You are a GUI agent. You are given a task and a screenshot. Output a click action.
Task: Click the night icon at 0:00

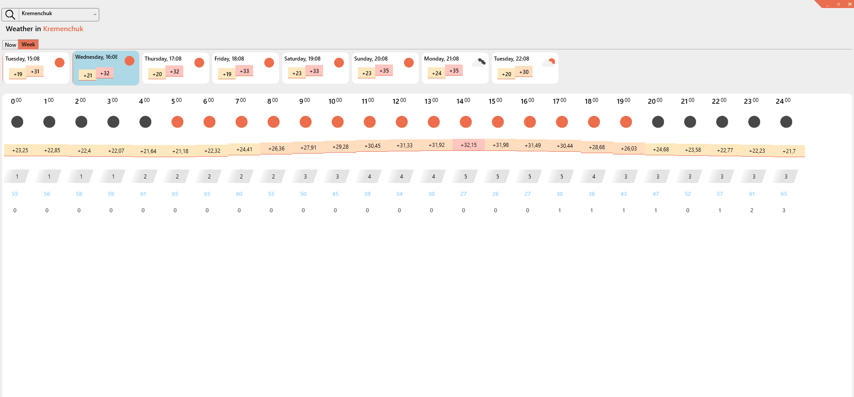pyautogui.click(x=17, y=122)
